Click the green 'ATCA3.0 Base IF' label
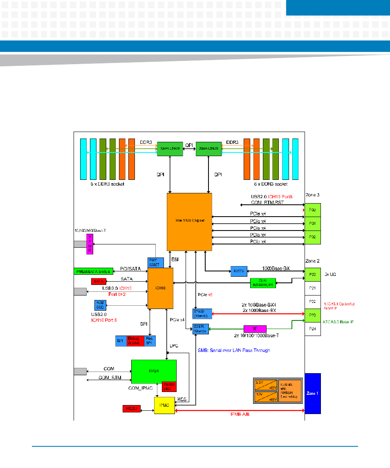This screenshot has width=390, height=468. coord(338,322)
